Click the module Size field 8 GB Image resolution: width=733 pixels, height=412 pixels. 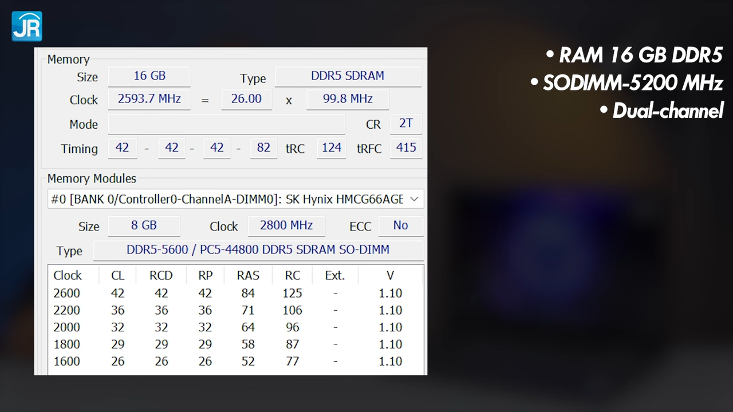coord(144,226)
